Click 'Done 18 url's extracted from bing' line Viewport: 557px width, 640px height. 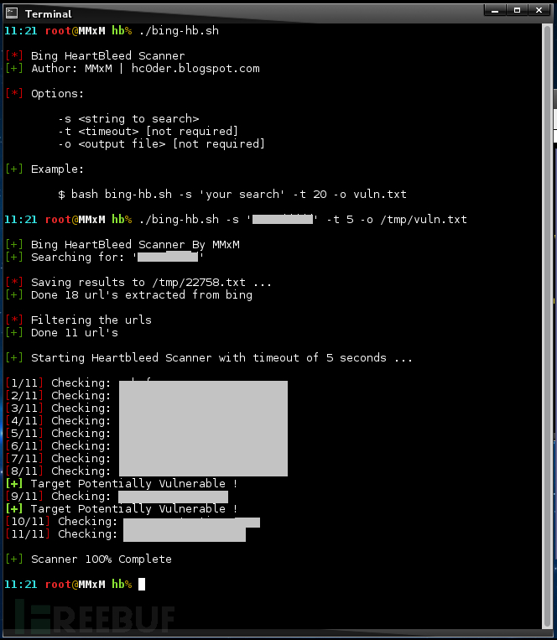tap(129, 295)
